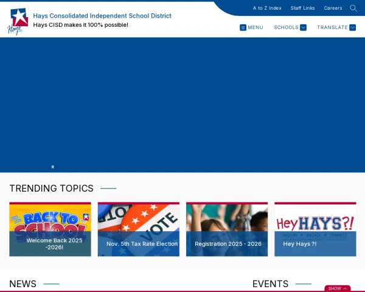This screenshot has width=365, height=292.
Task: Expand the TRANSLATE dropdown arrow
Action: tap(352, 27)
